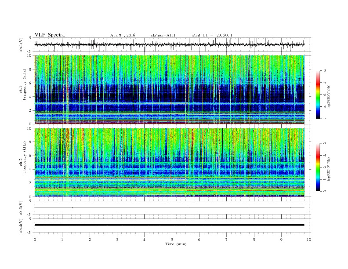Select the "start UT = 23:50:1" header text
Screen dimensions: 348x269
coord(212,35)
